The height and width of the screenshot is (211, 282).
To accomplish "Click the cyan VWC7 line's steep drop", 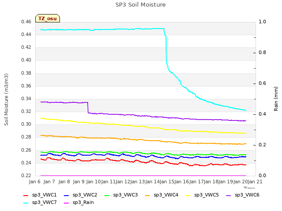I will click(x=166, y=49).
